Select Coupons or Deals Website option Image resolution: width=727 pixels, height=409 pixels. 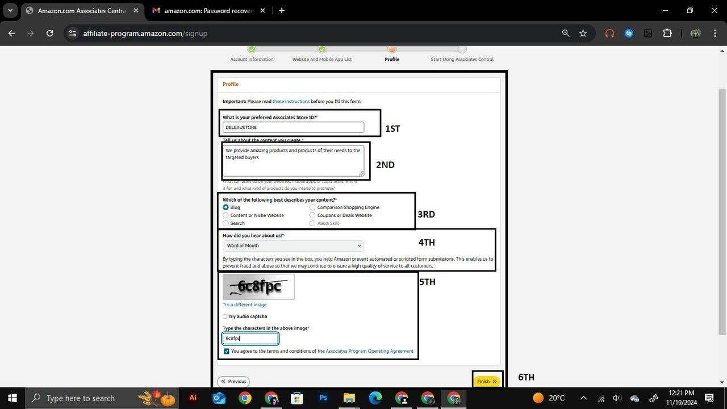312,215
